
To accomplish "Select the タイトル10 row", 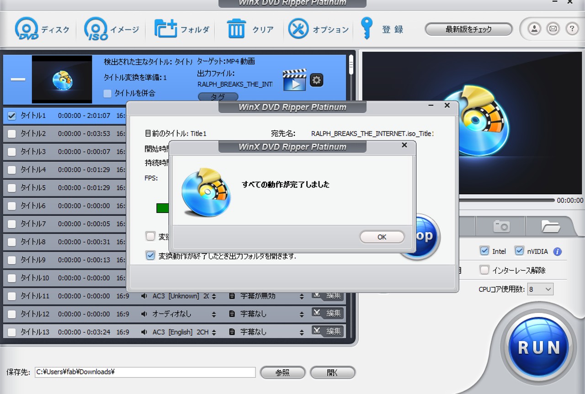I will pos(65,278).
